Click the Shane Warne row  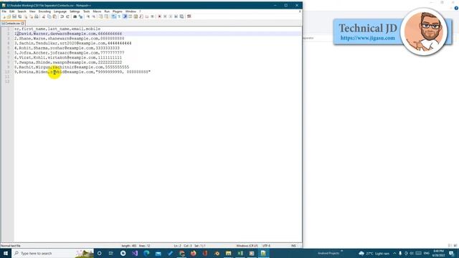[70, 38]
